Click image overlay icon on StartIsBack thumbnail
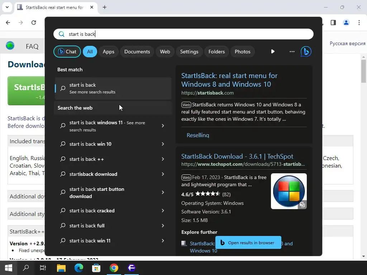Screen dimensions: 367x275 pyautogui.click(x=302, y=204)
